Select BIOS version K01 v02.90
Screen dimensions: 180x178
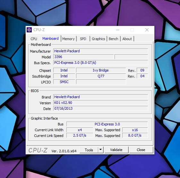click(101, 103)
